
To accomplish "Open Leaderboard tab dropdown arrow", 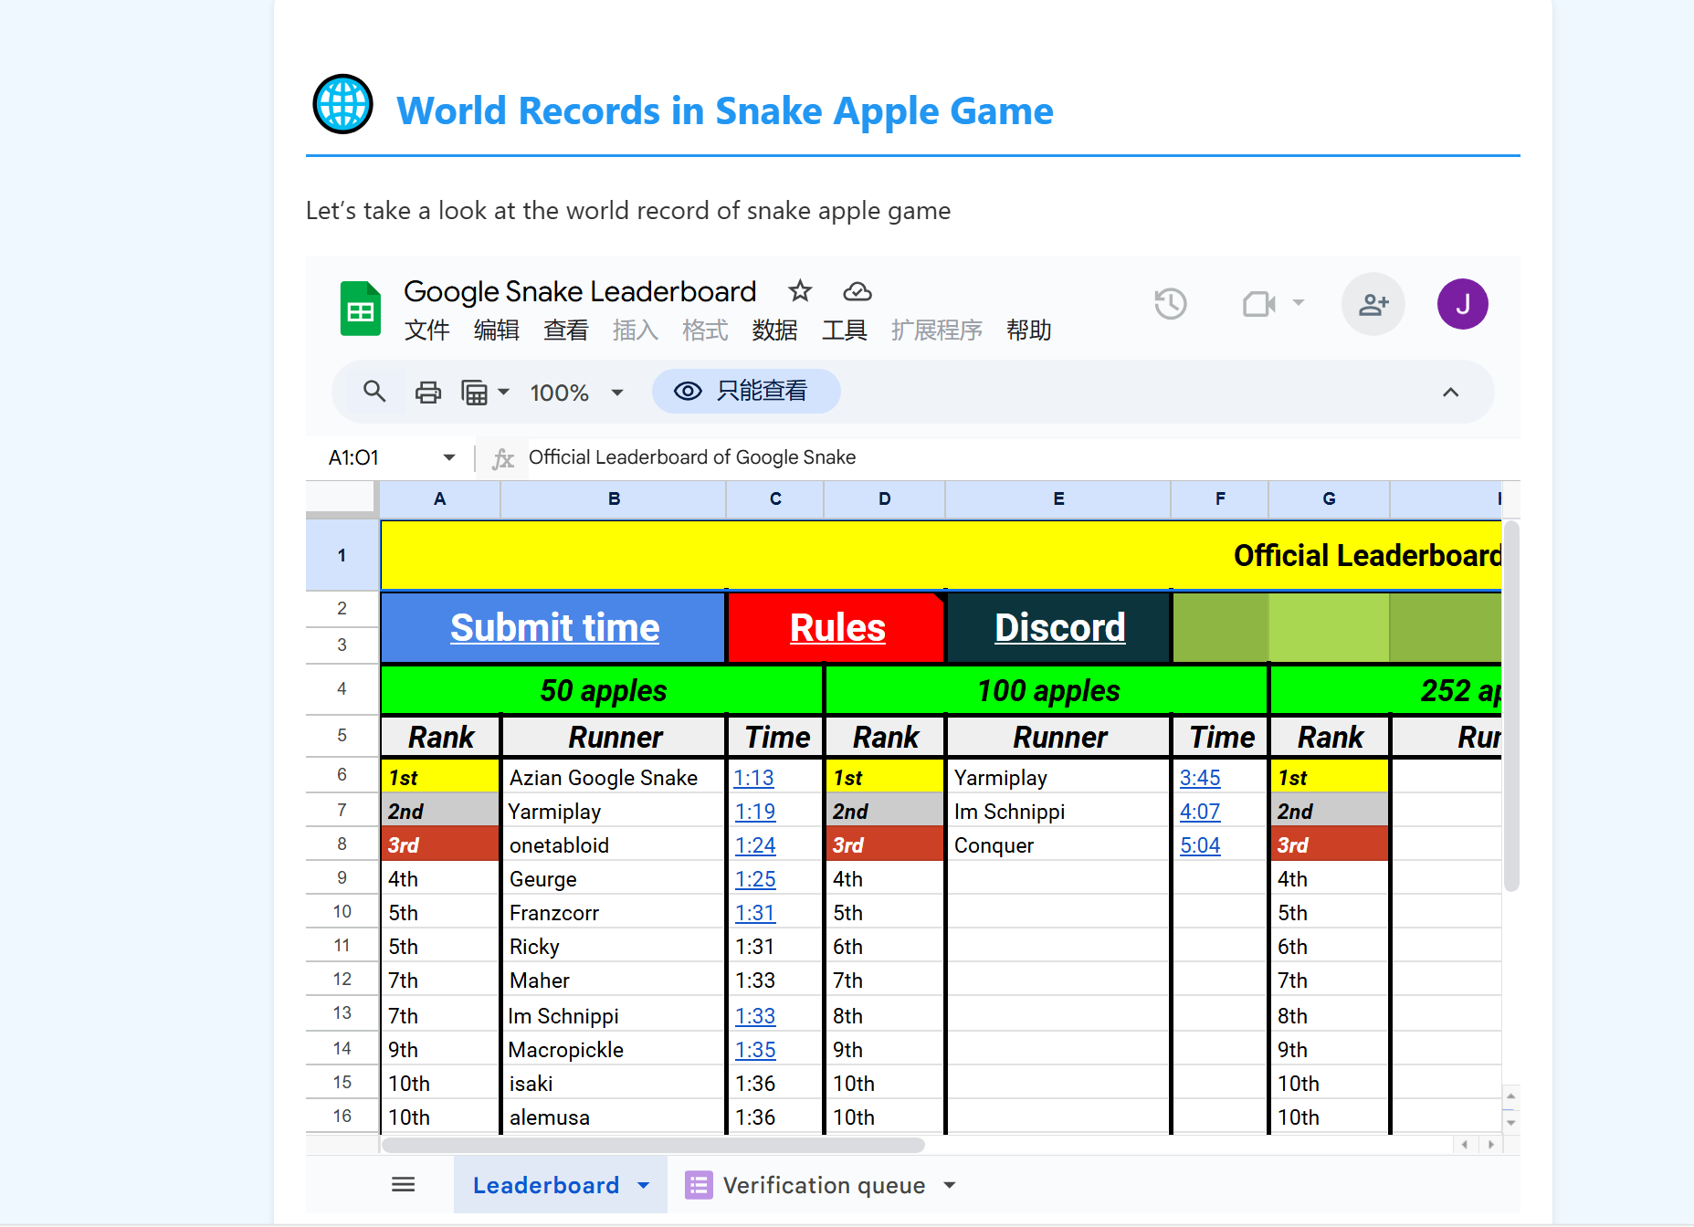I will [x=644, y=1185].
